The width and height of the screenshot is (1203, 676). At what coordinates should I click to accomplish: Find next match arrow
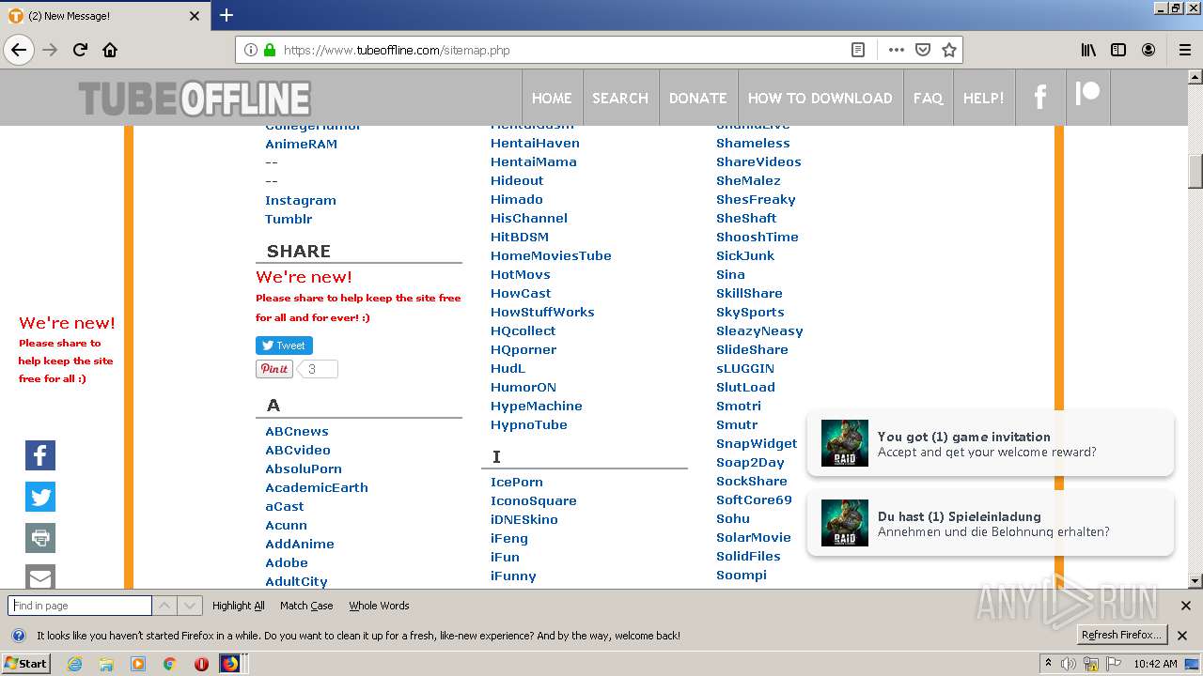tap(190, 606)
